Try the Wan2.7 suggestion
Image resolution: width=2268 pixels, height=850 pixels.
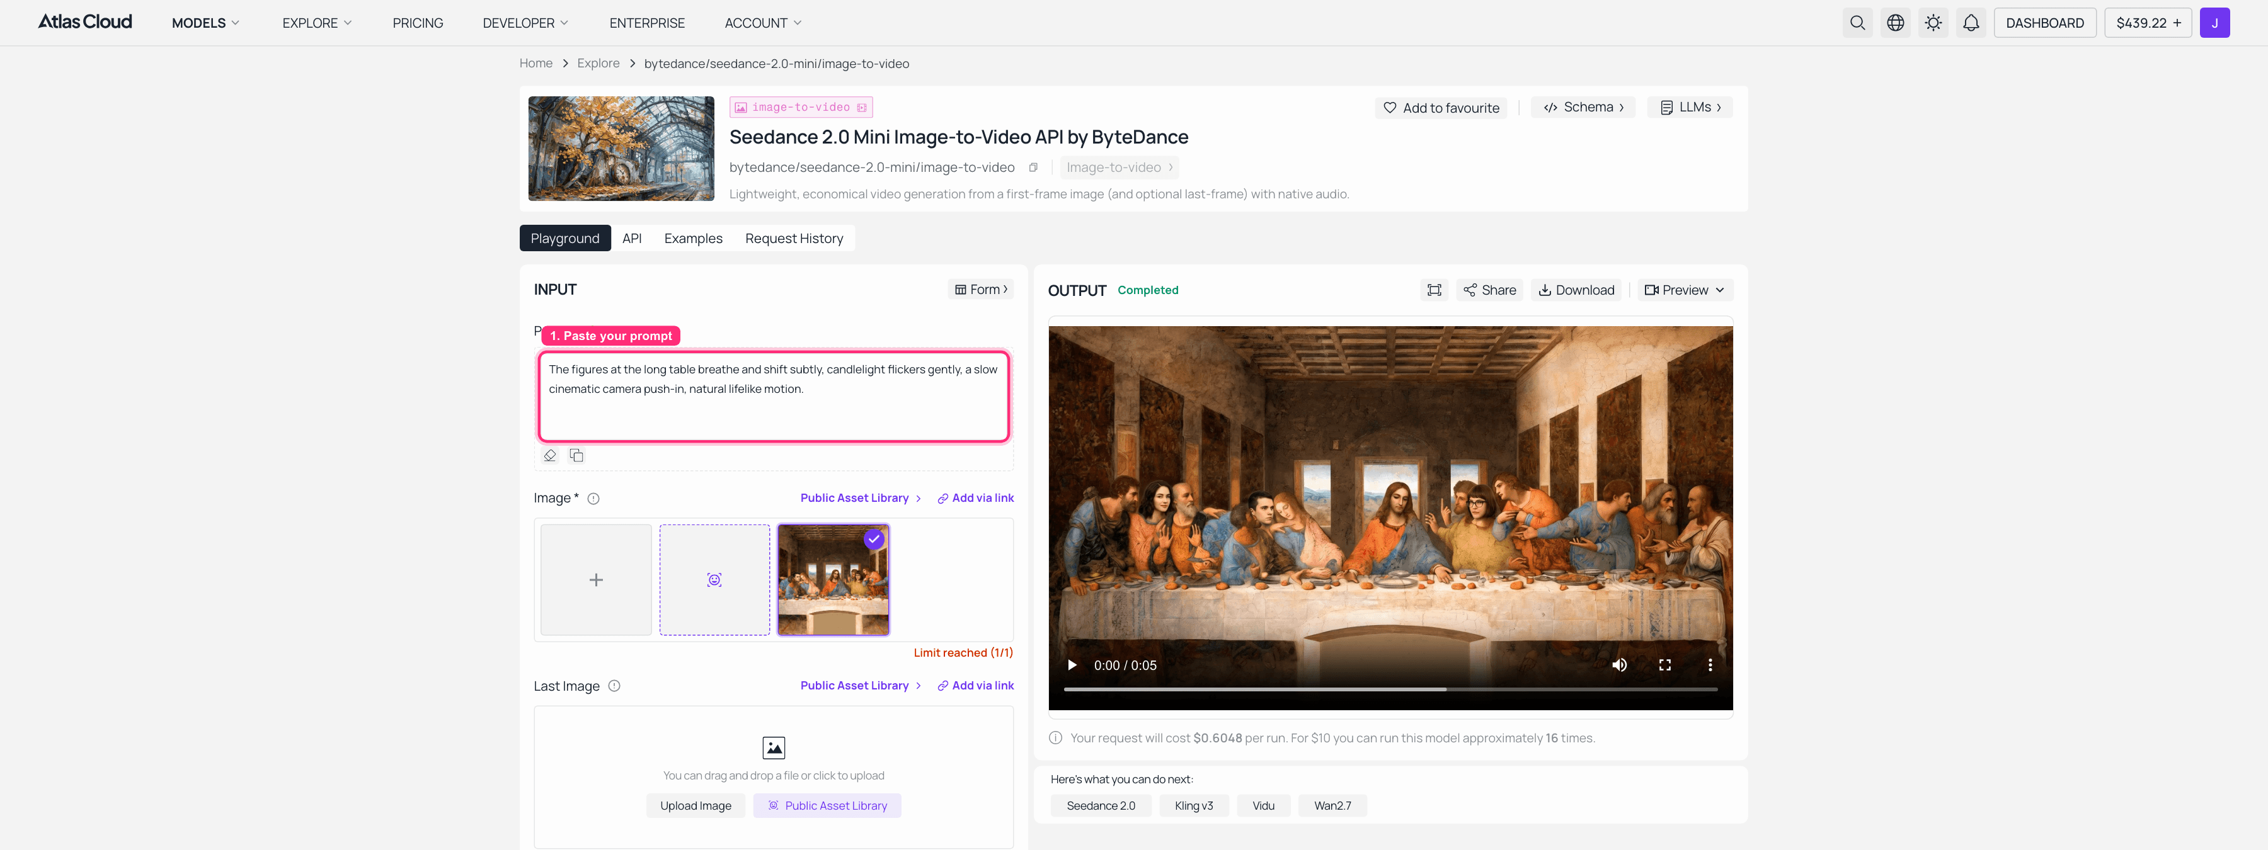click(1332, 806)
